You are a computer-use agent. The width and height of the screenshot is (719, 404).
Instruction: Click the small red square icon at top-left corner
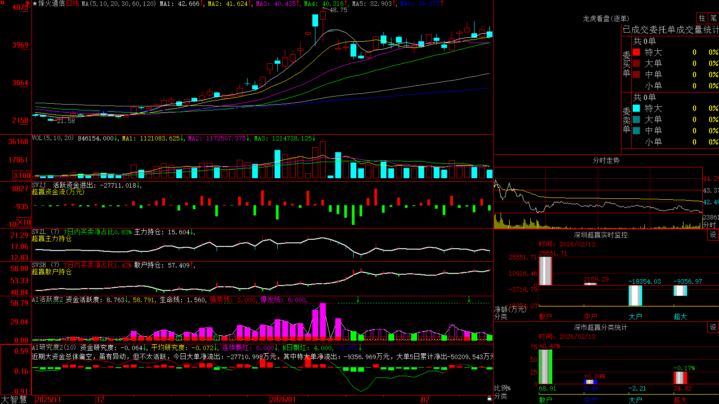[x=2, y=2]
